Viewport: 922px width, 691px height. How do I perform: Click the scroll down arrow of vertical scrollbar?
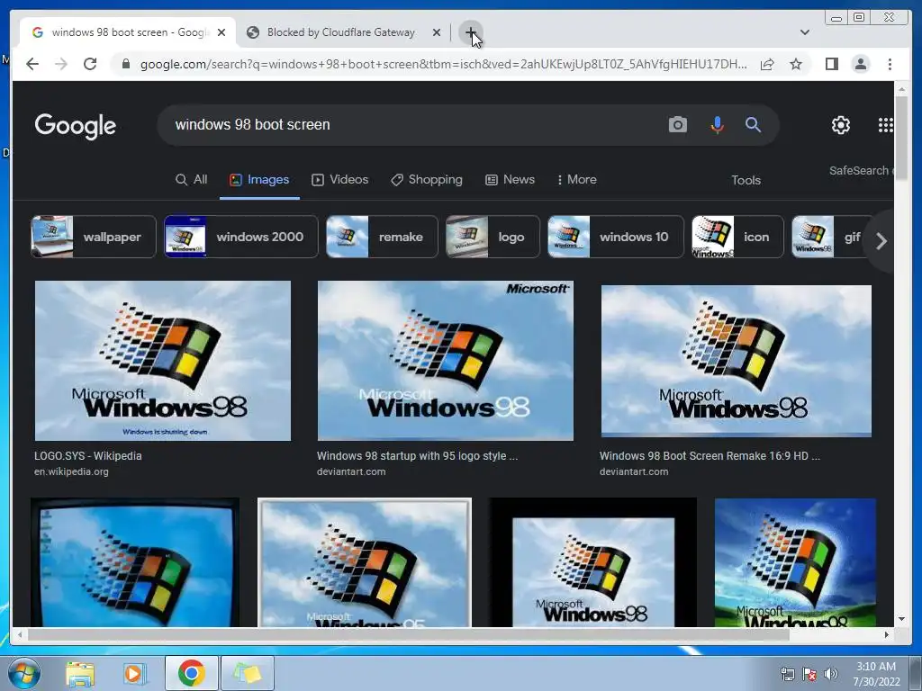[x=901, y=619]
